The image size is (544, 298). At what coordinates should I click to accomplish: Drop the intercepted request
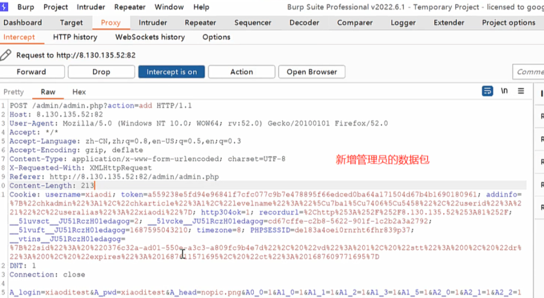click(101, 72)
